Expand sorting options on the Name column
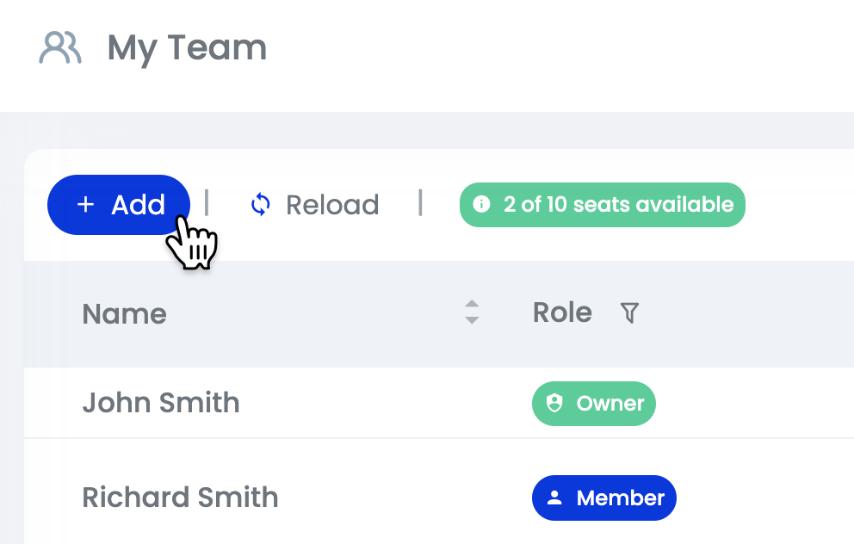Screen dimensions: 854x544 tap(472, 313)
